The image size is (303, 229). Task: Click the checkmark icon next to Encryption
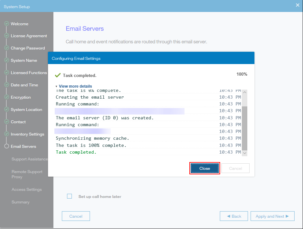pyautogui.click(x=6, y=97)
